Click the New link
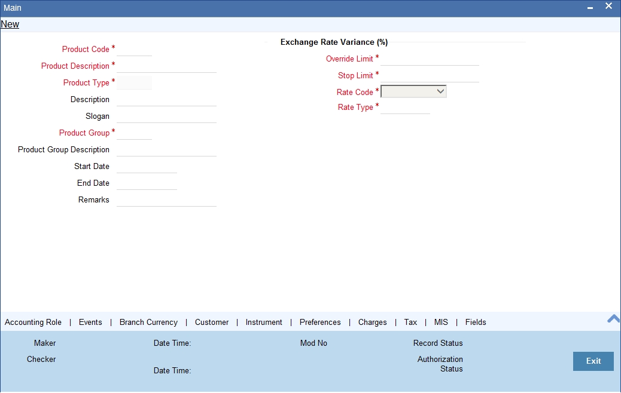621x393 pixels. (10, 24)
